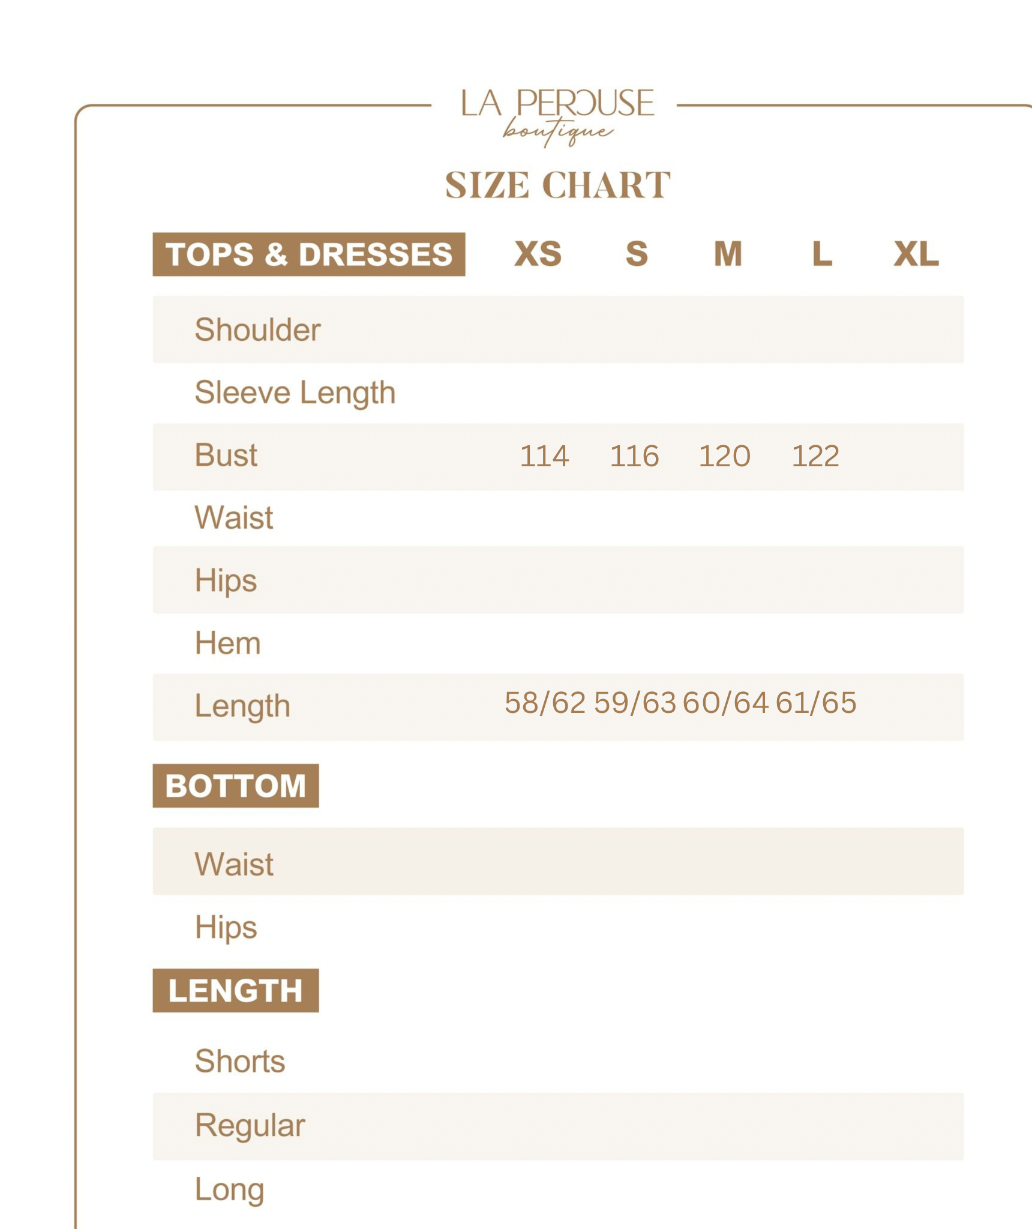Select the Regular length row label
The height and width of the screenshot is (1229, 1032).
[x=250, y=1126]
